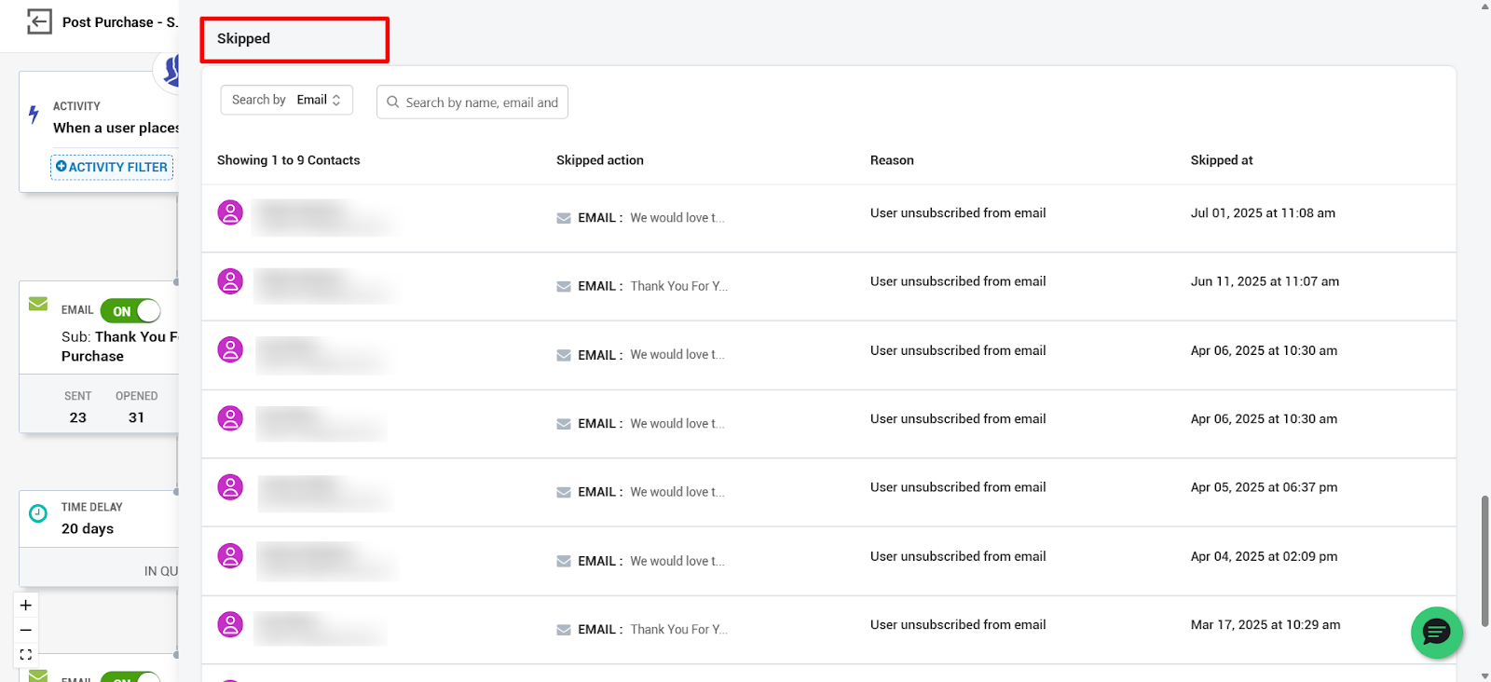
Task: Click the SENT count 23
Action: 78,417
